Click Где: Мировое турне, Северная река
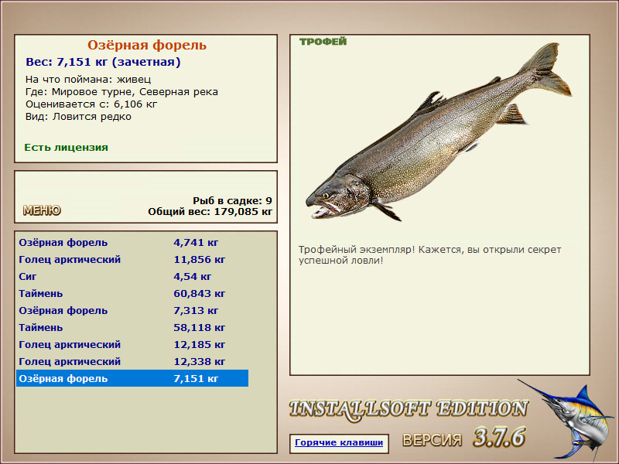Viewport: 619px width, 464px height. pyautogui.click(x=121, y=92)
